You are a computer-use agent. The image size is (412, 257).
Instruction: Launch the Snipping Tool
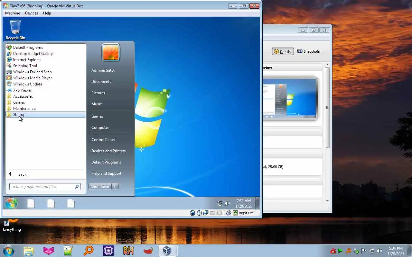[25, 66]
